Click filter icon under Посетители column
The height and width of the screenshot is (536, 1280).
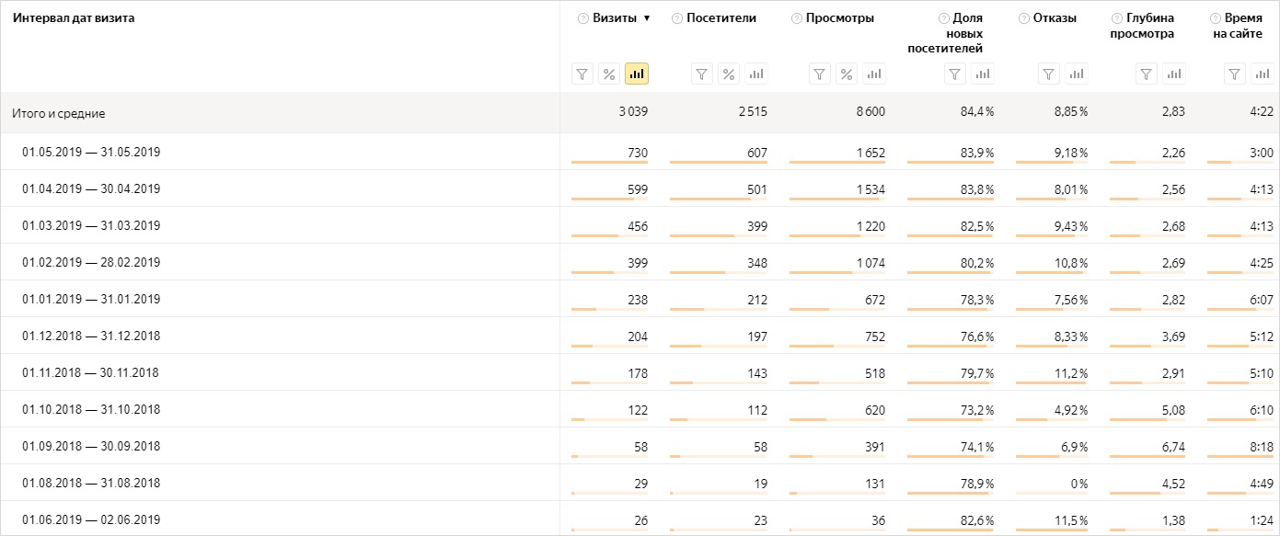pyautogui.click(x=701, y=74)
